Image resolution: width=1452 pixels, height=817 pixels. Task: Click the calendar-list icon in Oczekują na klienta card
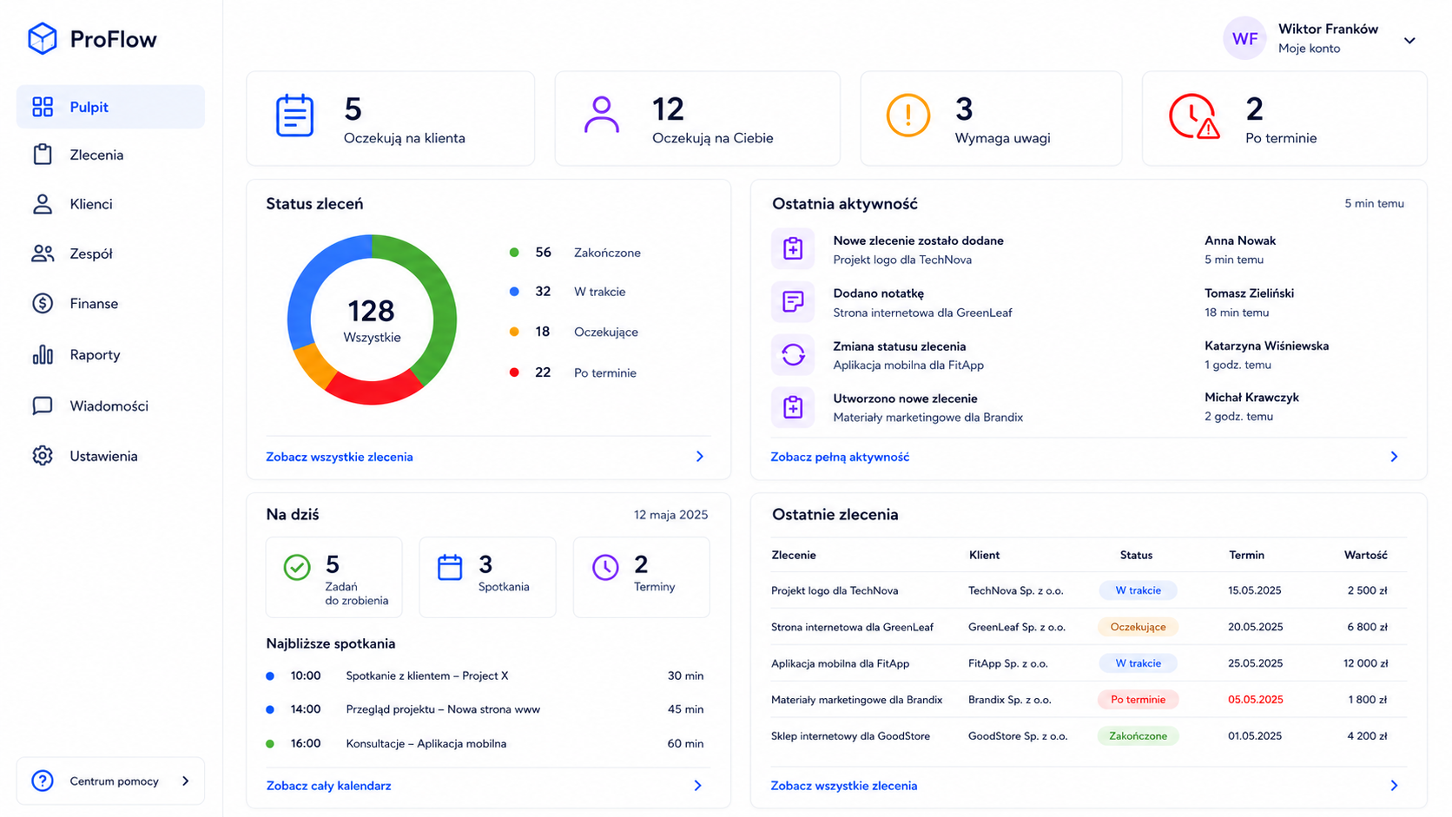294,115
